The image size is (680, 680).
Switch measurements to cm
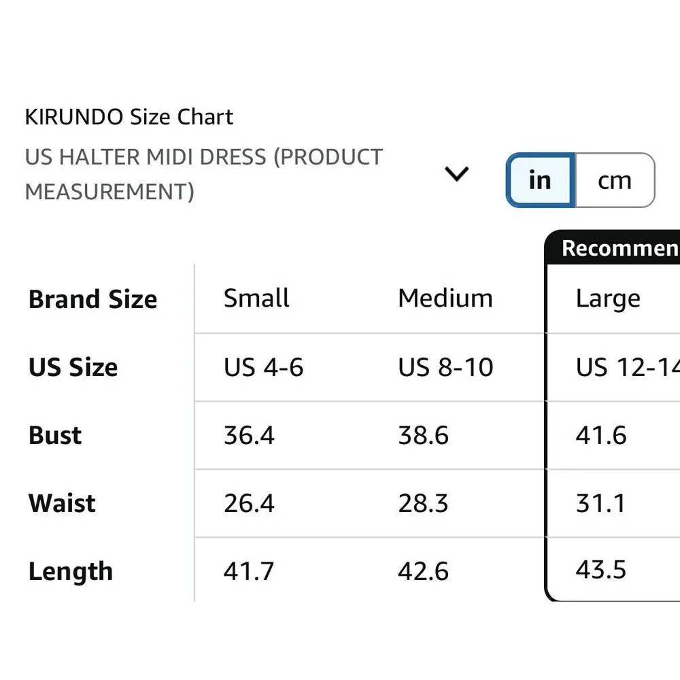(615, 180)
